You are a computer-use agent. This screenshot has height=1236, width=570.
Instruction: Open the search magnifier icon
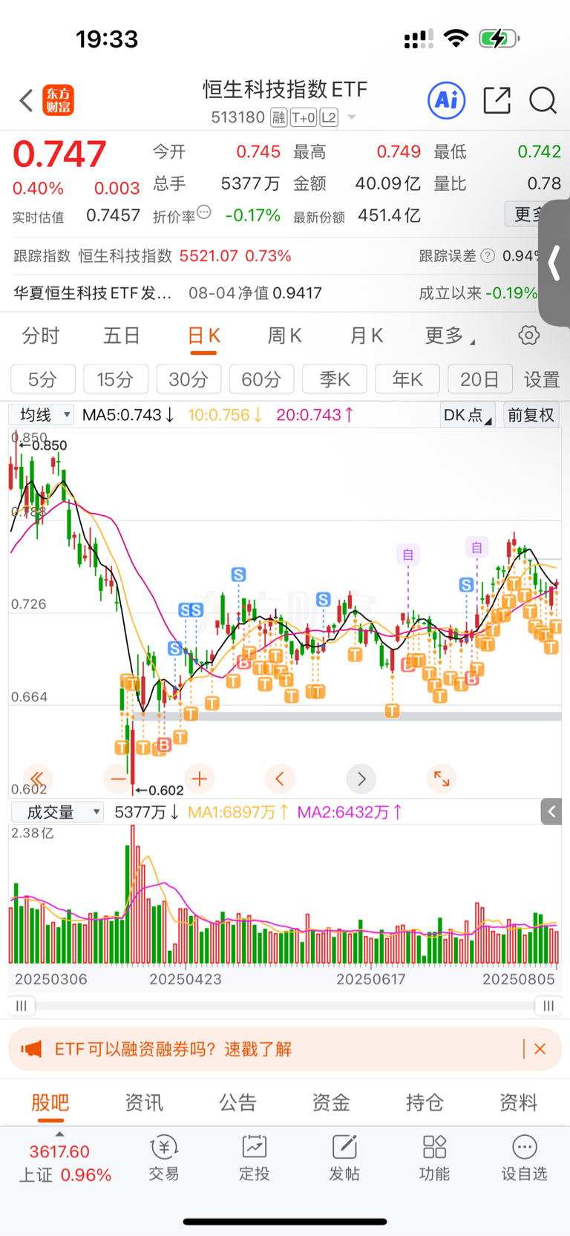543,100
